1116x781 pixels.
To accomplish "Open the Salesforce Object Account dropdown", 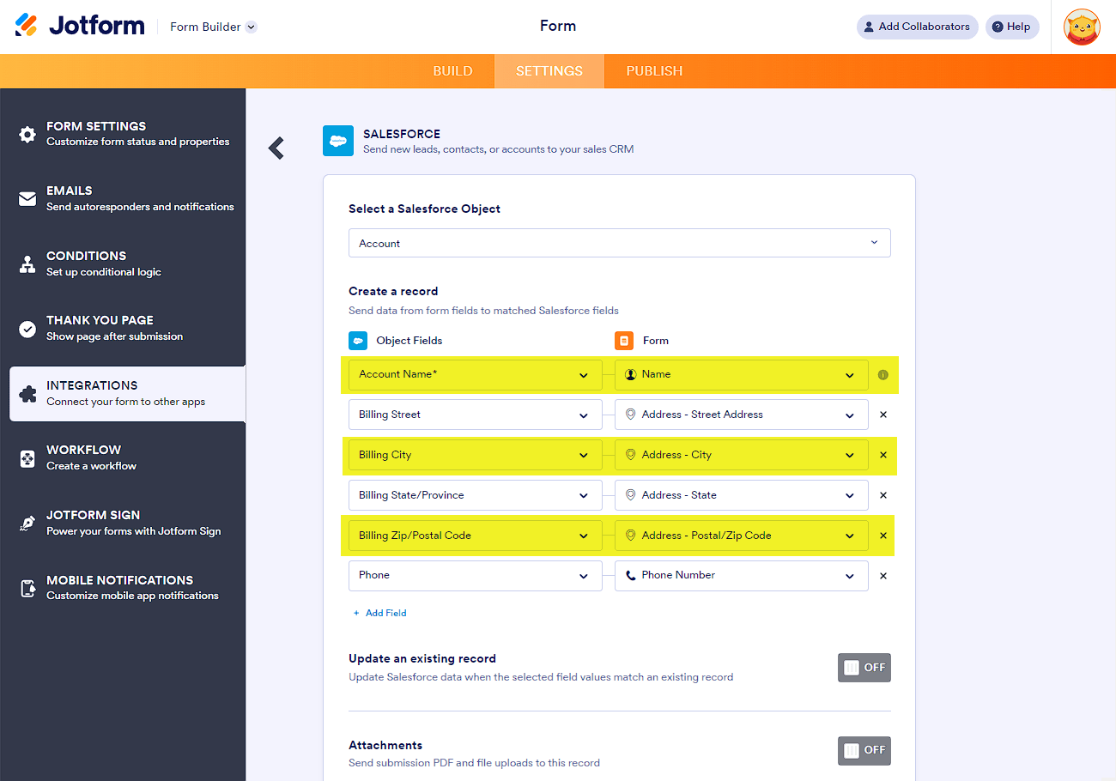I will click(619, 243).
